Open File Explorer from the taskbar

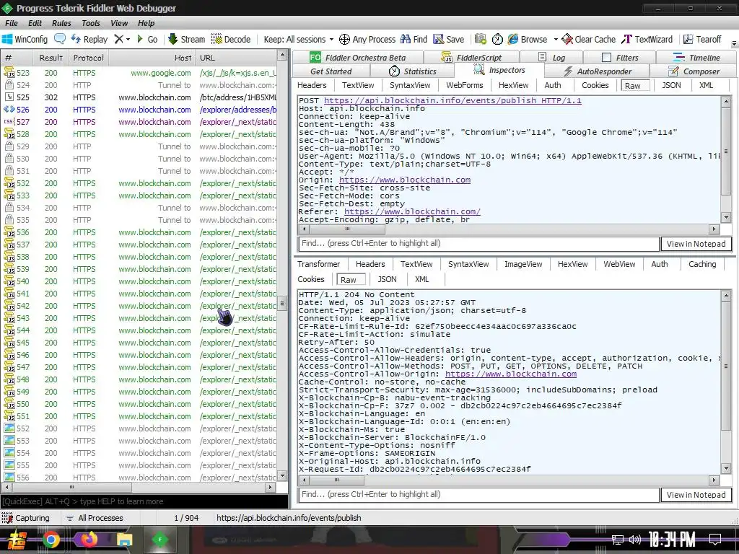(124, 540)
